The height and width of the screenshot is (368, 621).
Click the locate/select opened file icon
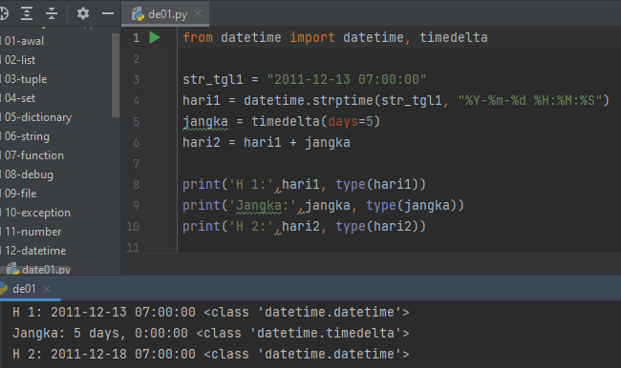(4, 14)
